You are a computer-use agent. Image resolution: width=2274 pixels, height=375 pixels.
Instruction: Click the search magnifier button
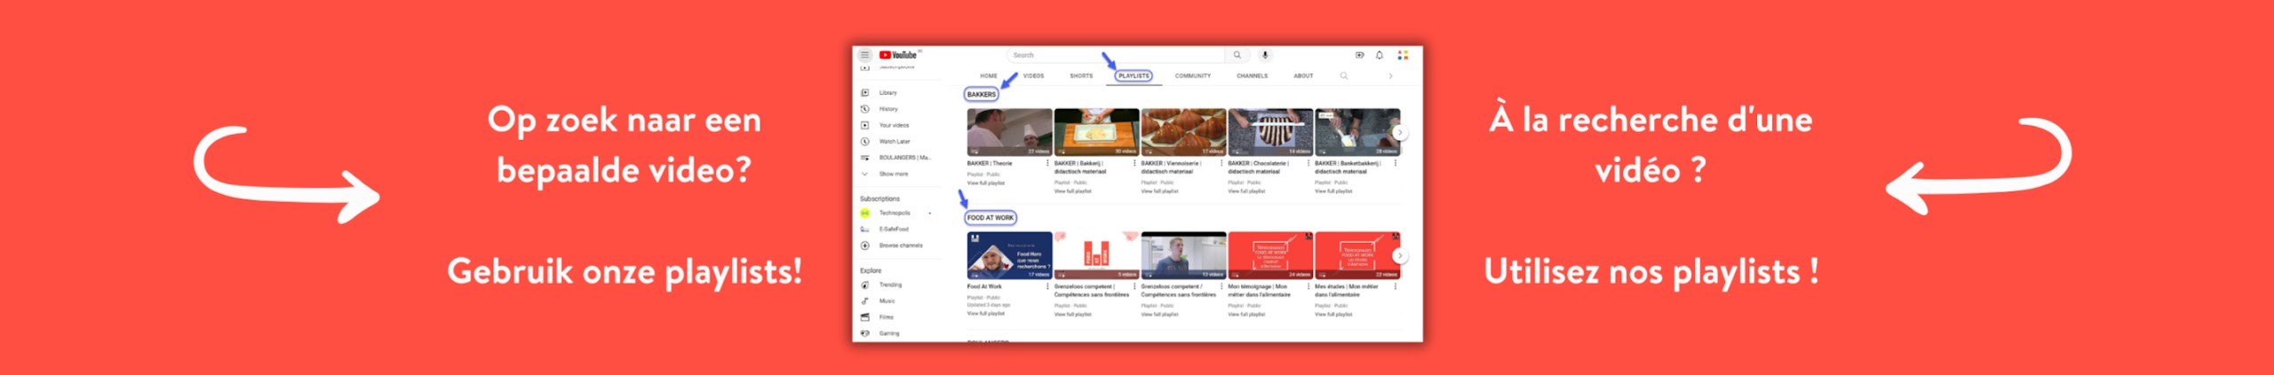pyautogui.click(x=1236, y=55)
